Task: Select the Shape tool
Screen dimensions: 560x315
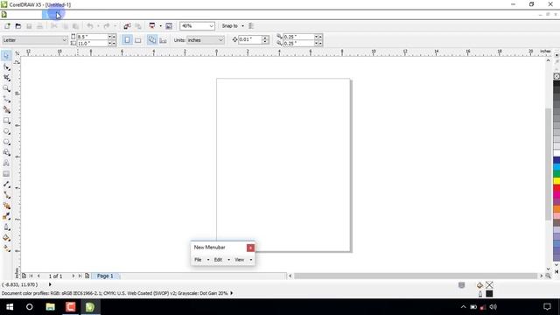Action: [6, 66]
